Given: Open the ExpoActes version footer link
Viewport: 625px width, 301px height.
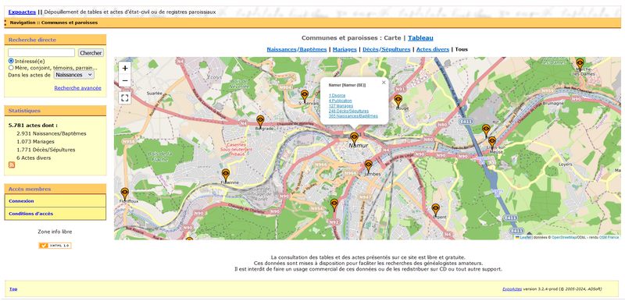Looking at the screenshot, I should point(511,289).
